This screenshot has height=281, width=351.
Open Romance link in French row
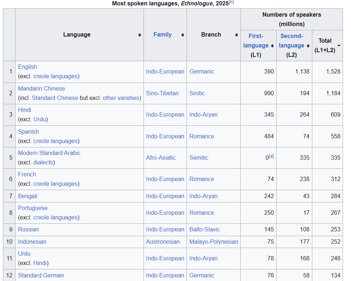pos(202,179)
